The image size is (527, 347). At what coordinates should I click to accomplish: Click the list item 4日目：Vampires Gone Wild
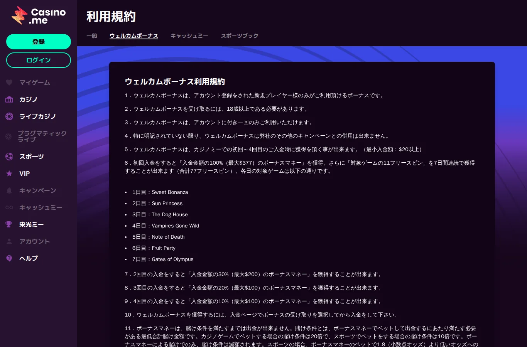[166, 226]
